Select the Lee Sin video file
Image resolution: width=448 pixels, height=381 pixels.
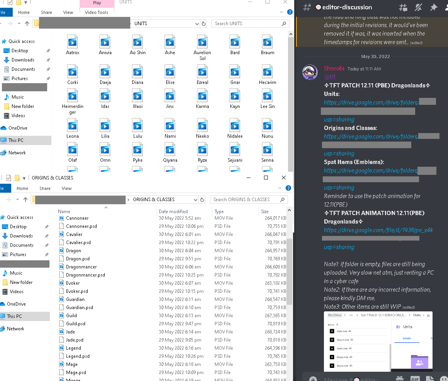pyautogui.click(x=267, y=99)
